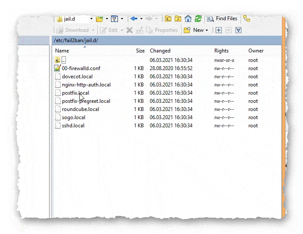Select the sshd.local file
Image resolution: width=303 pixels, height=234 pixels.
[73, 126]
